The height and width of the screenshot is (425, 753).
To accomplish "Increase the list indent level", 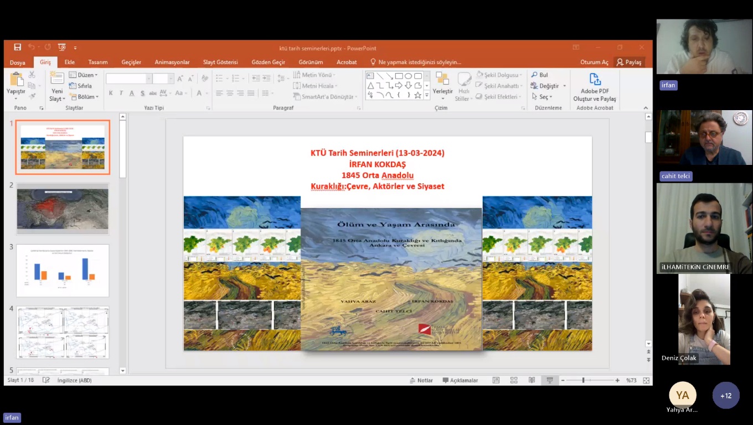I will click(267, 78).
